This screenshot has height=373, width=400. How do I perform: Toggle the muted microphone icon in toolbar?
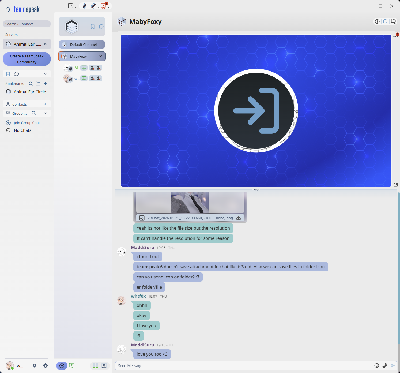[84, 6]
